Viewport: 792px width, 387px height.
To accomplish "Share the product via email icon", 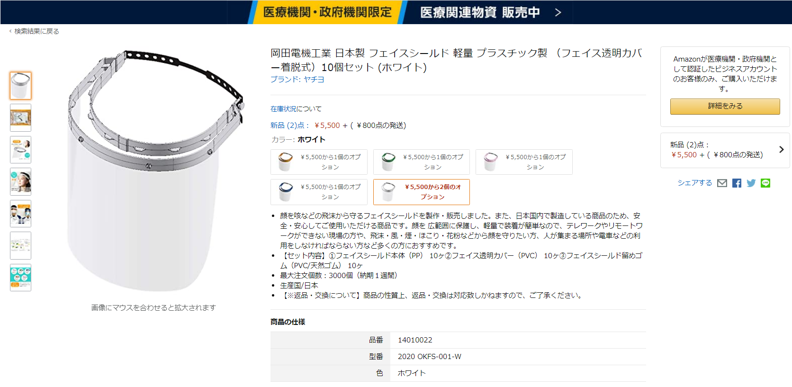I will click(722, 183).
